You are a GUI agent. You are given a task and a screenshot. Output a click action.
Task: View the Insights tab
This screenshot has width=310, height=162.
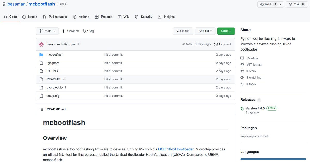166,17
